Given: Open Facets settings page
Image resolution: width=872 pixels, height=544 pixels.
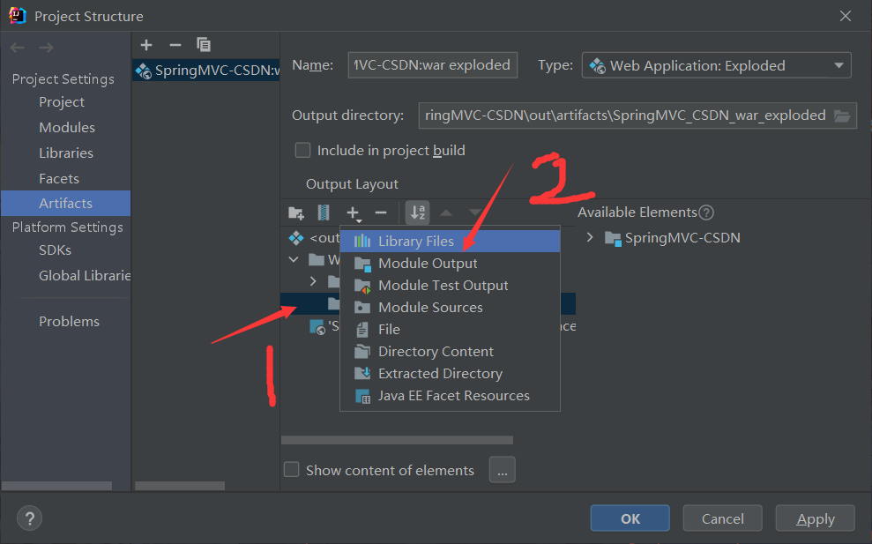Looking at the screenshot, I should [x=59, y=179].
